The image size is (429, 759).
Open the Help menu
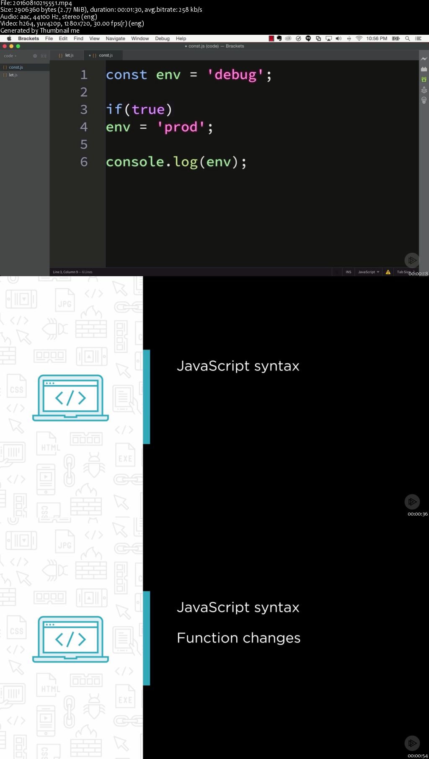pos(181,39)
